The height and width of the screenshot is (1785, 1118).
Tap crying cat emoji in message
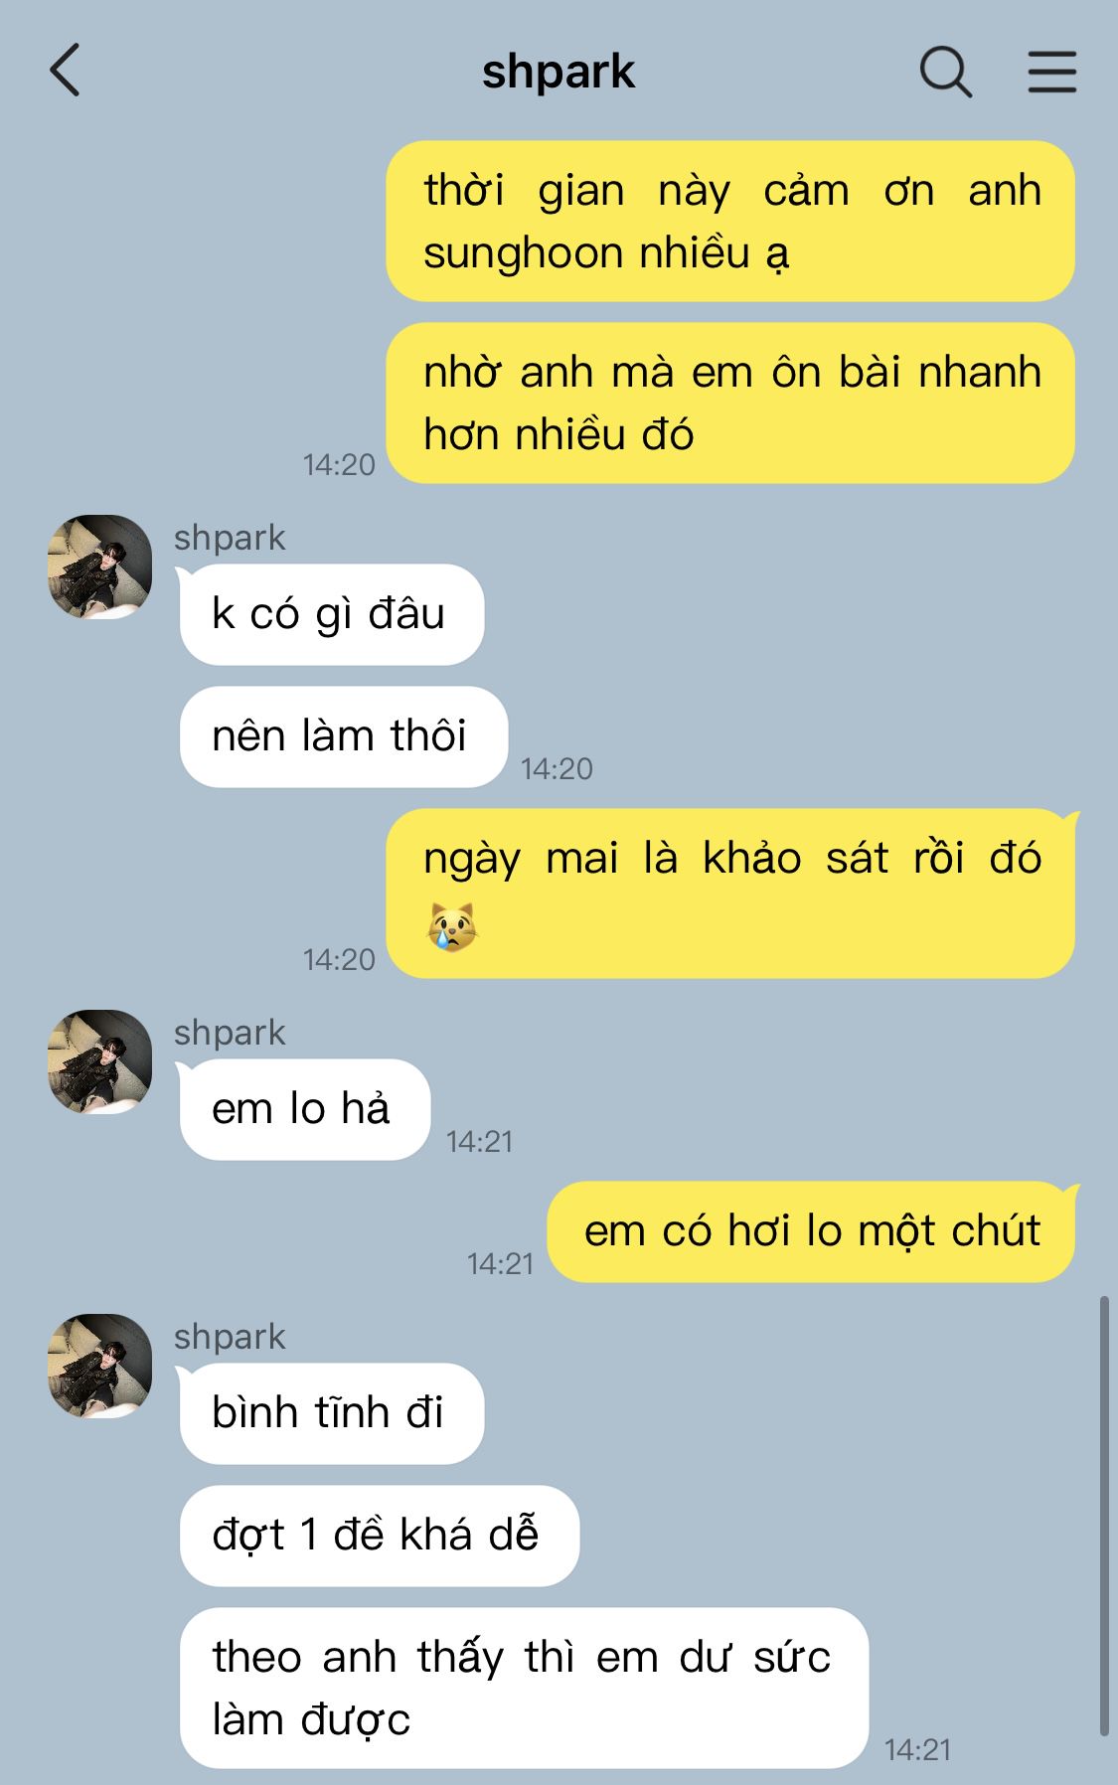(452, 927)
